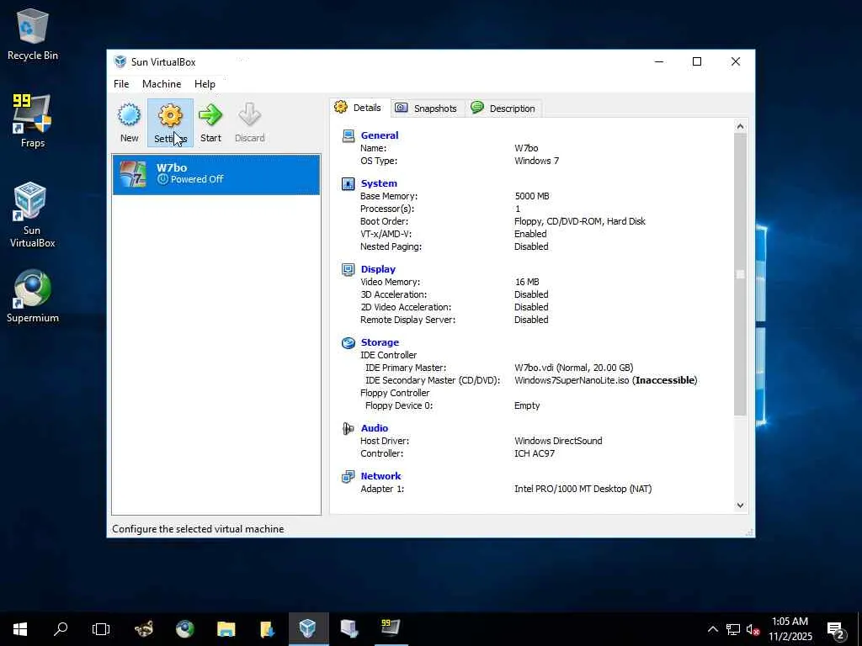This screenshot has height=646, width=862.
Task: Open the Network section link
Action: point(380,476)
